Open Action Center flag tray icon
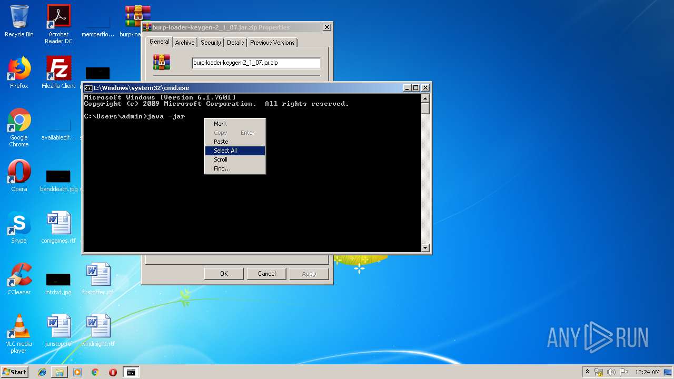The width and height of the screenshot is (674, 379). [x=625, y=372]
